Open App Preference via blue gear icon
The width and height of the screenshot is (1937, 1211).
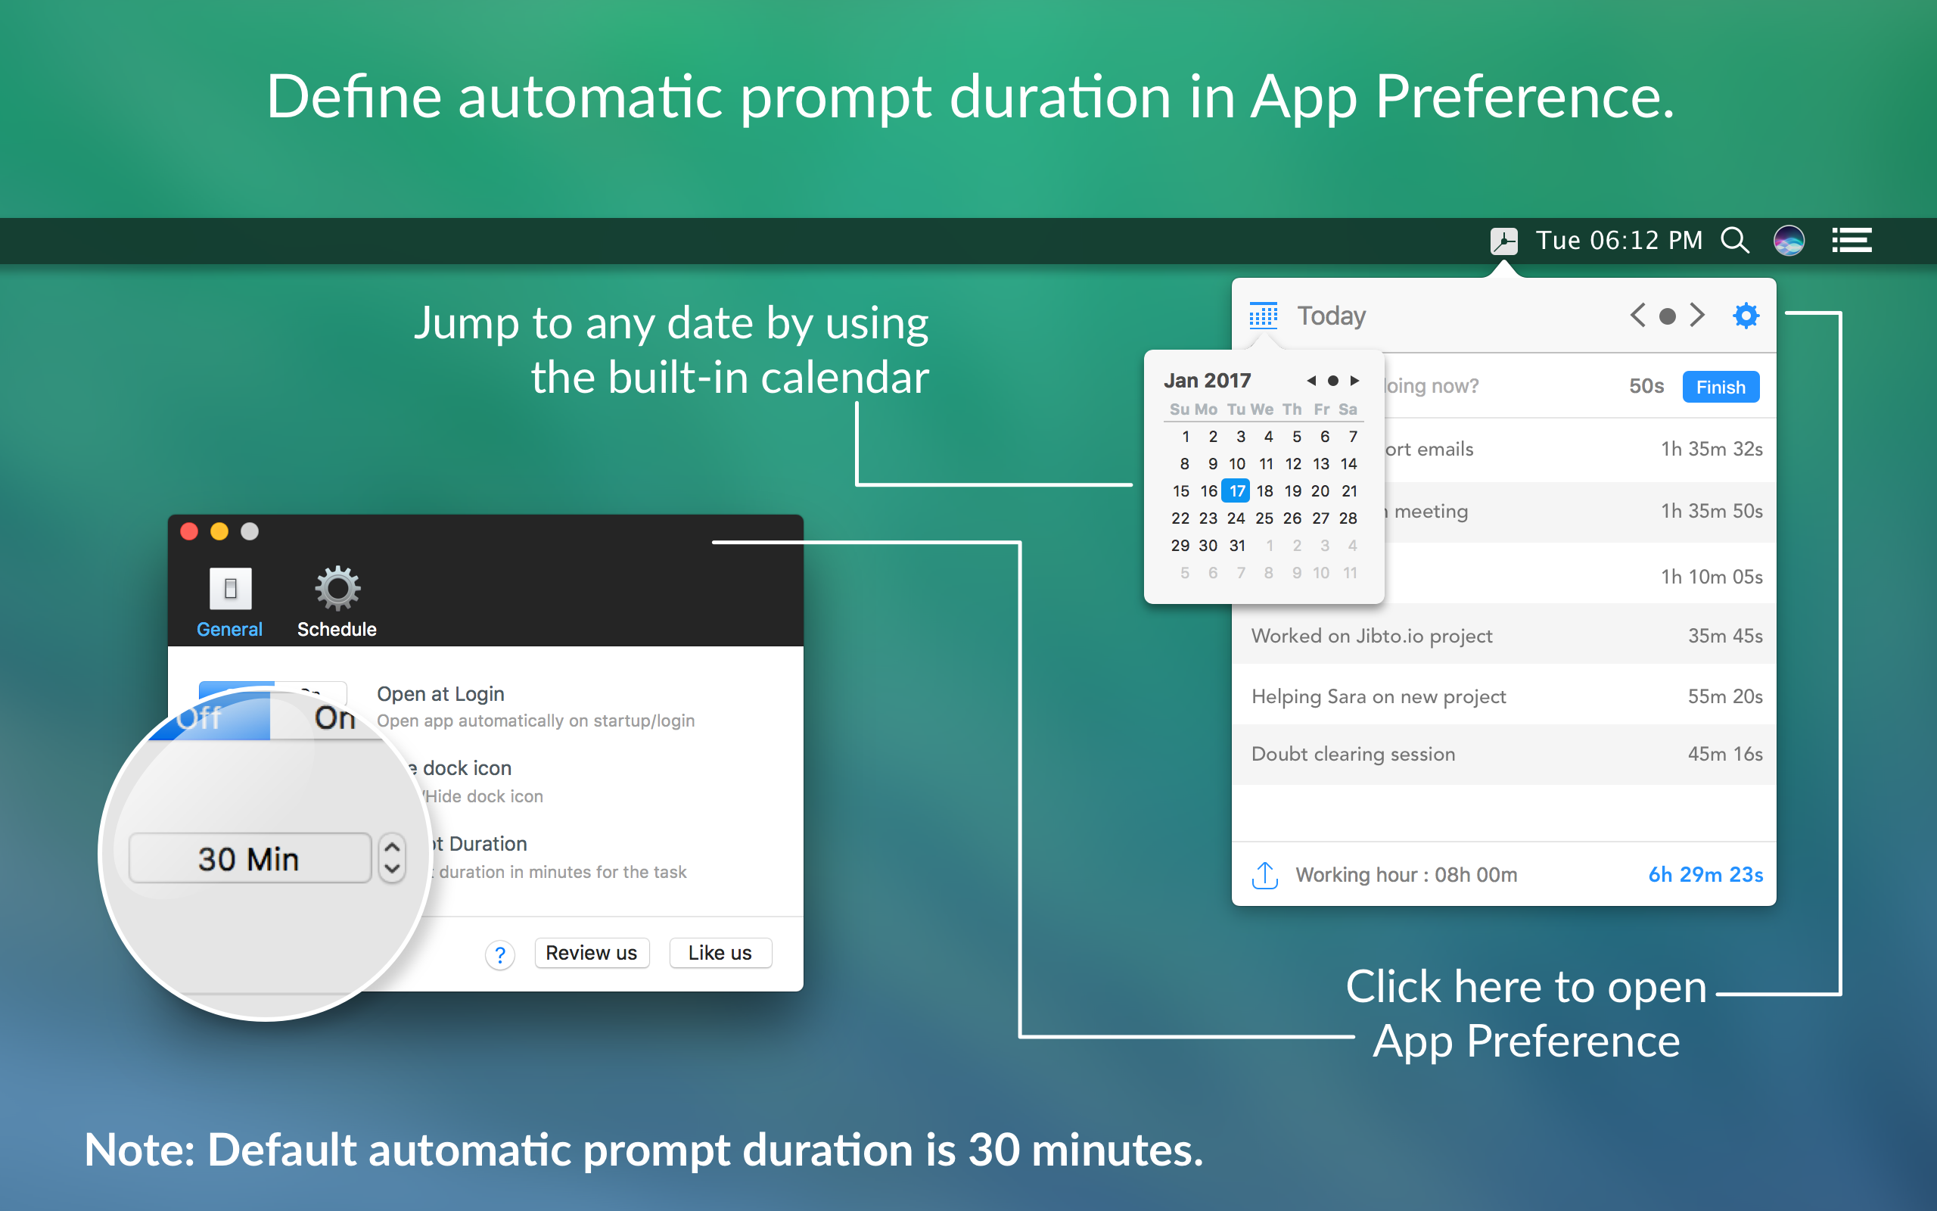(x=1746, y=316)
